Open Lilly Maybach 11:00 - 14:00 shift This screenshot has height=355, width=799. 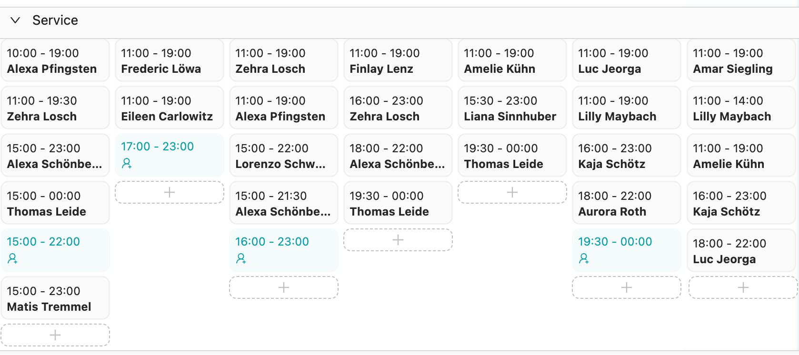(x=741, y=108)
